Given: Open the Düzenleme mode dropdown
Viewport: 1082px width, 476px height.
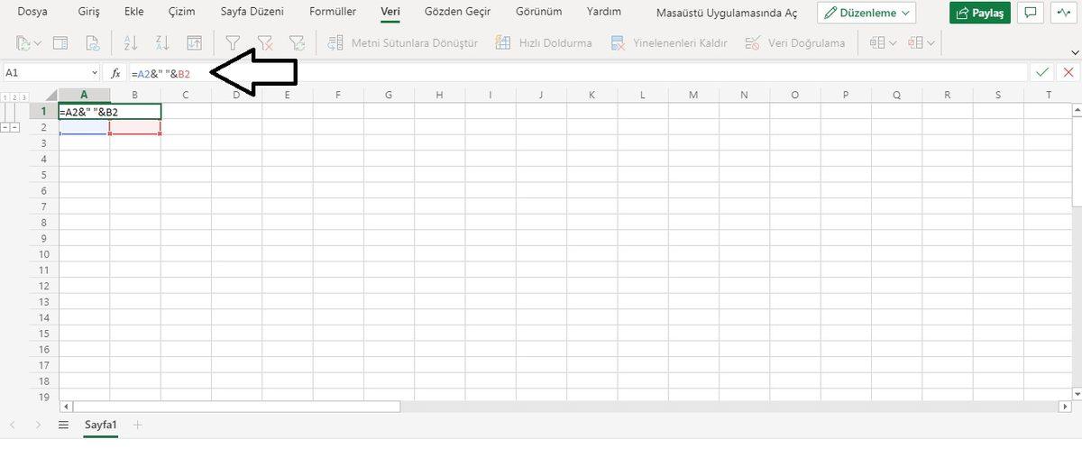Looking at the screenshot, I should [867, 13].
